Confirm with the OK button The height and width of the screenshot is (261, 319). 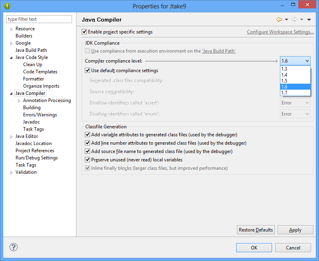(x=254, y=247)
